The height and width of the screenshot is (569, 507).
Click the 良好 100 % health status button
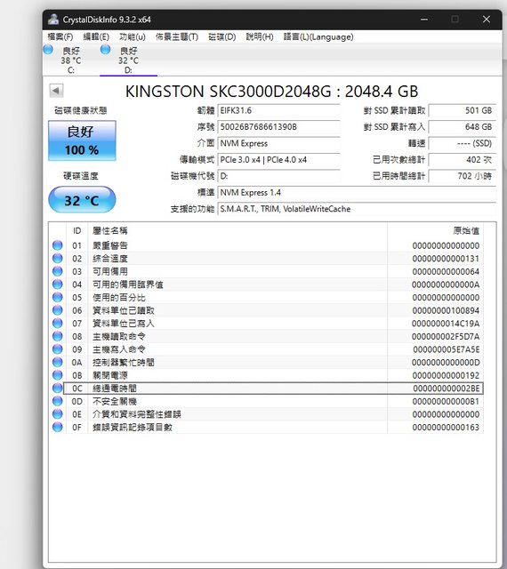pyautogui.click(x=82, y=140)
